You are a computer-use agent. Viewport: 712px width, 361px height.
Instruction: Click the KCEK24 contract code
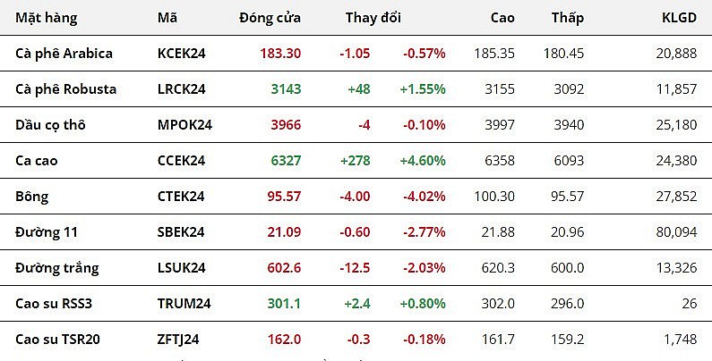[x=181, y=54]
